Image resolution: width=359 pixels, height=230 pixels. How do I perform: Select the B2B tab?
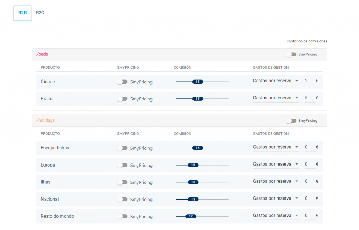click(x=22, y=13)
